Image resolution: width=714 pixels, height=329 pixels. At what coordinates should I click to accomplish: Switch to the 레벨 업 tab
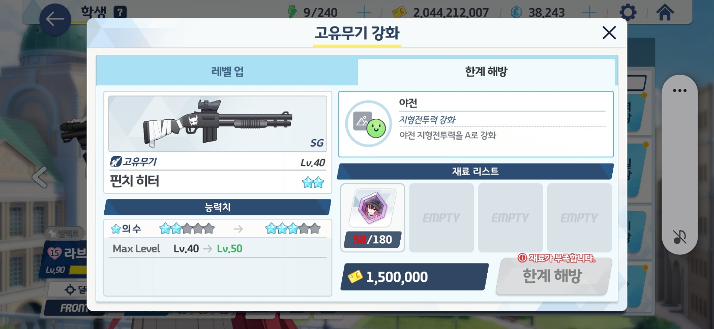click(227, 72)
